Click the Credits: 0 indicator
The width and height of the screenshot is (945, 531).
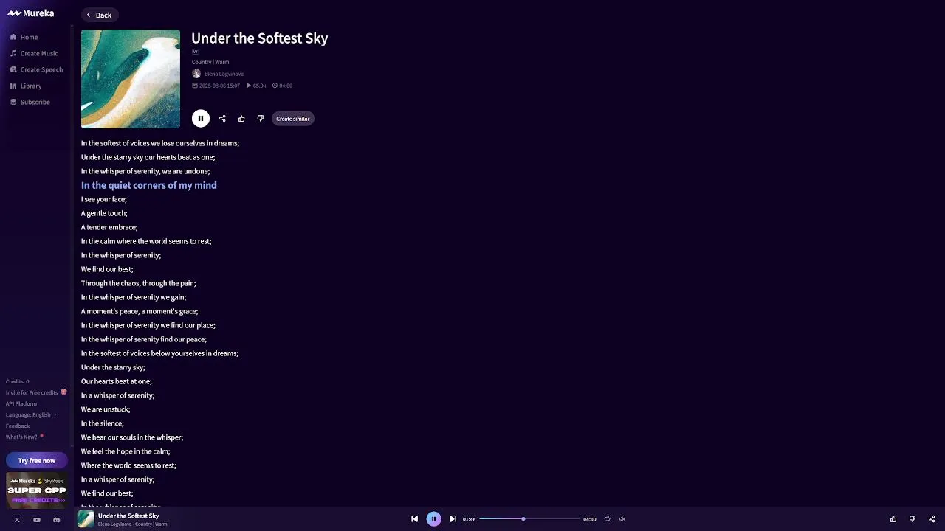(x=18, y=381)
